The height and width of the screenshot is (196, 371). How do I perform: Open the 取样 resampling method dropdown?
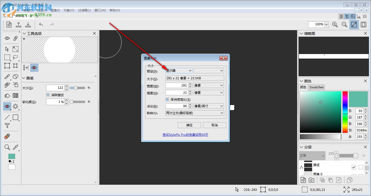[195, 113]
